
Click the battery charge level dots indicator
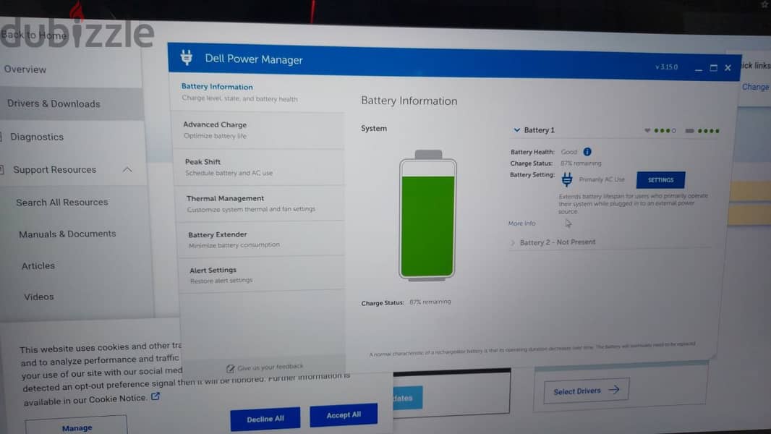pyautogui.click(x=702, y=131)
